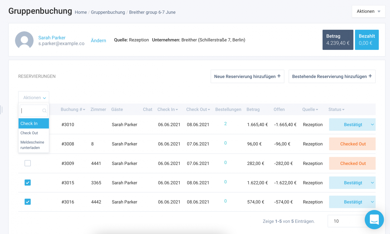Choose Check Out from the actions menu
The height and width of the screenshot is (234, 390).
click(34, 133)
